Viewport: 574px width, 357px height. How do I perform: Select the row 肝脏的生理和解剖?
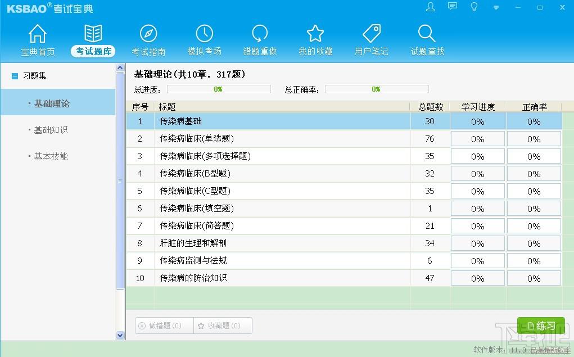344,243
